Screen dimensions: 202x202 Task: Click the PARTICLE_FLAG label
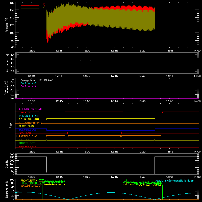click(28, 136)
